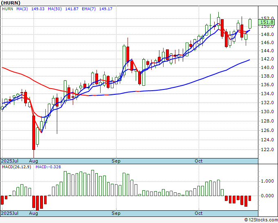Screen dimensions: 278x223
Task: Click 2025Jul on the price chart axis
Action: click(x=9, y=161)
